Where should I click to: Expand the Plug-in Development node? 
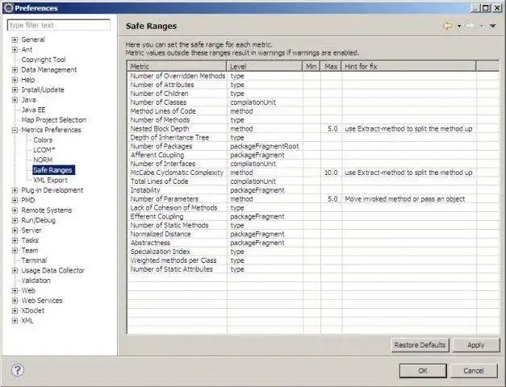click(x=15, y=190)
